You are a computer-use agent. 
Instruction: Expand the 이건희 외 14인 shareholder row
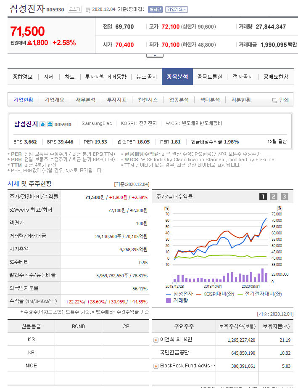[x=156, y=340]
